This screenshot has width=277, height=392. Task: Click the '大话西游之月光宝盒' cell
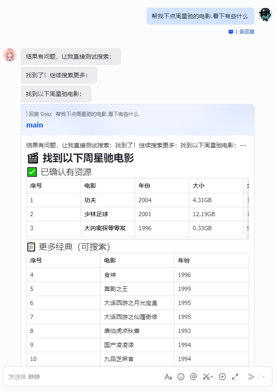click(x=137, y=303)
